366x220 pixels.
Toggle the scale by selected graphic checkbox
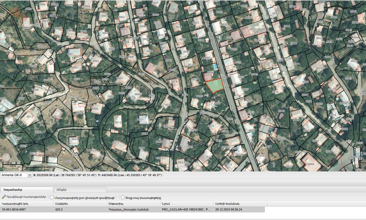click(52, 198)
